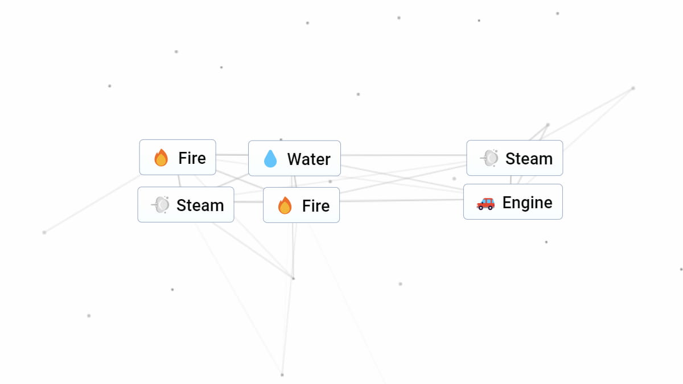Click the steam cloud icon on the lower-left Steam

[161, 204]
